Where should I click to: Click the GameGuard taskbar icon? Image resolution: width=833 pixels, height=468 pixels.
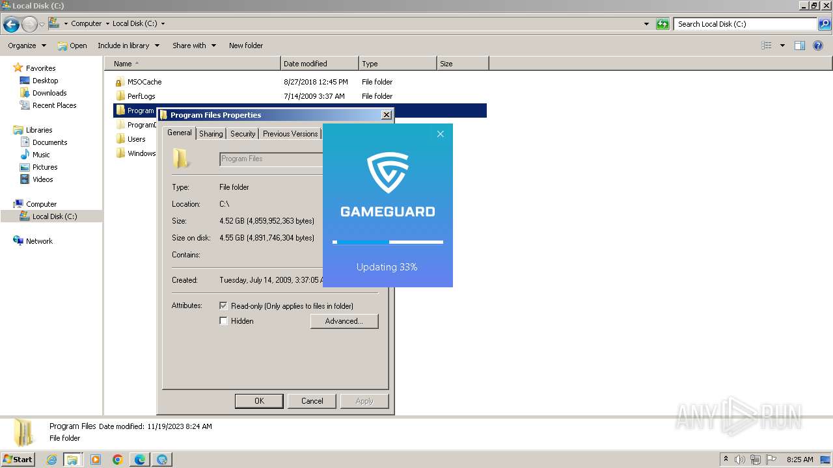point(162,460)
